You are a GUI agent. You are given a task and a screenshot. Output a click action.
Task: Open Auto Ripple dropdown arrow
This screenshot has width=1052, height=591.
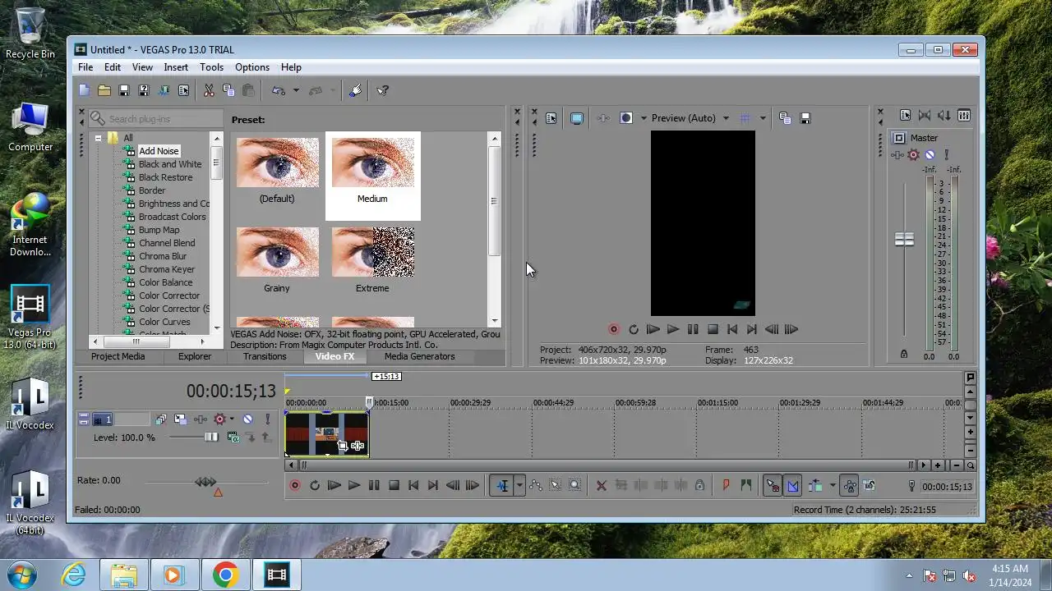point(833,486)
